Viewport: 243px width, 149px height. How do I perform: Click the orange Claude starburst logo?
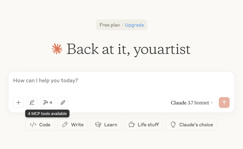(57, 49)
